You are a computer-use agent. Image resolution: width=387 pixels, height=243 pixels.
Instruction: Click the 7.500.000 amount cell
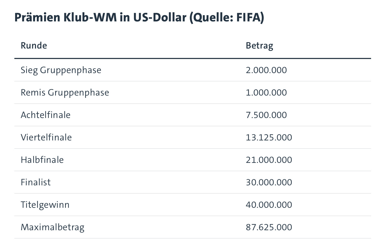266,115
